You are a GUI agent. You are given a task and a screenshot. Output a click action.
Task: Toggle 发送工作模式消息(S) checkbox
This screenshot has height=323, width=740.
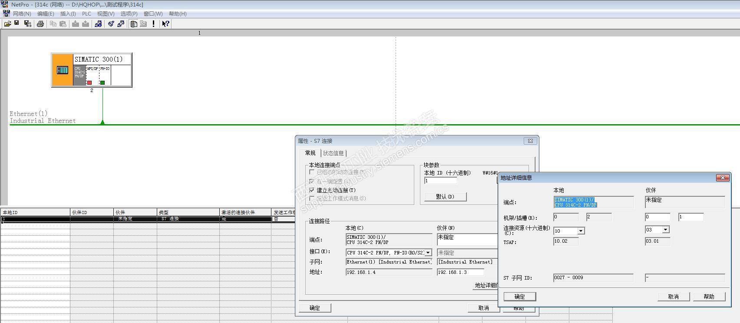(312, 198)
